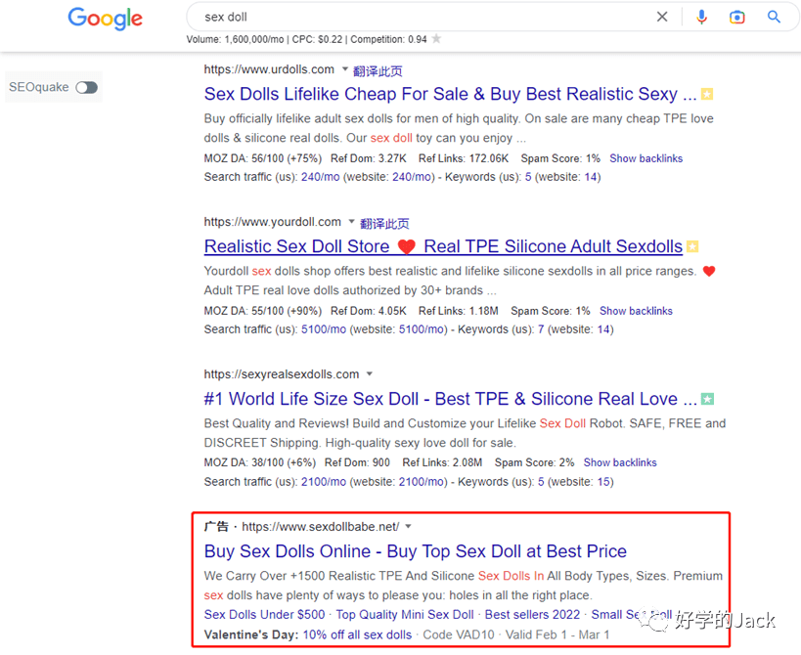
Task: Click the https://www.yourdoll.com URL text
Action: coord(272,222)
